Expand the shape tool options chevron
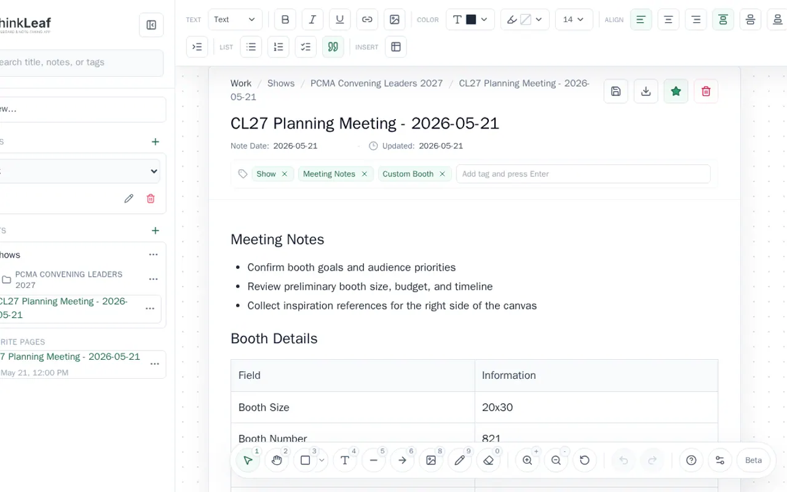Viewport: 787px width, 492px height. [322, 461]
